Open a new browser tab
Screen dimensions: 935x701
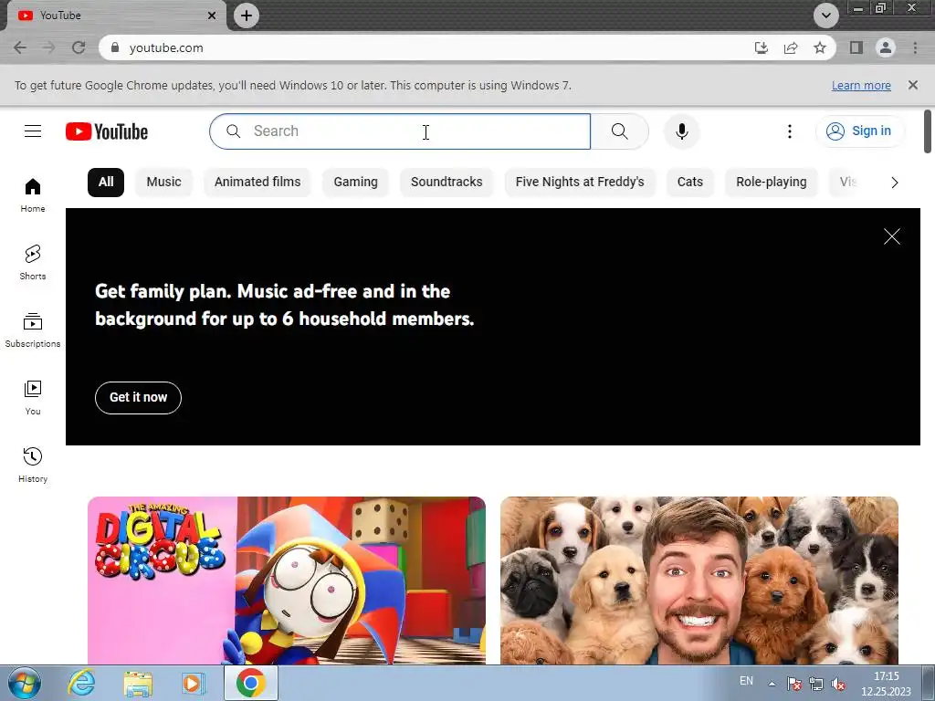[x=247, y=16]
